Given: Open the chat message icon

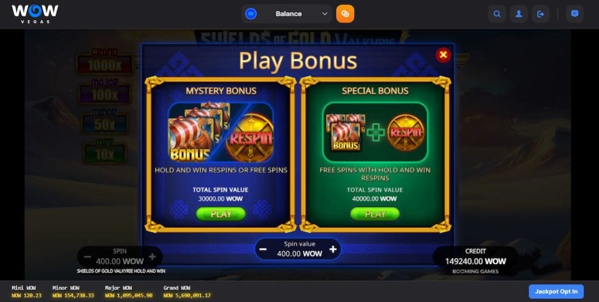Looking at the screenshot, I should click(574, 14).
